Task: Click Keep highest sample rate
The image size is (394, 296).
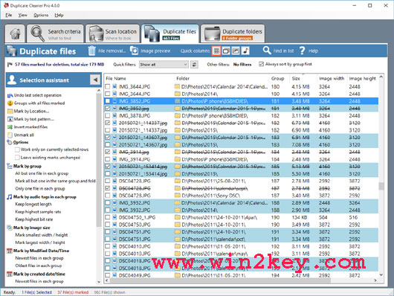Action: click(x=38, y=212)
